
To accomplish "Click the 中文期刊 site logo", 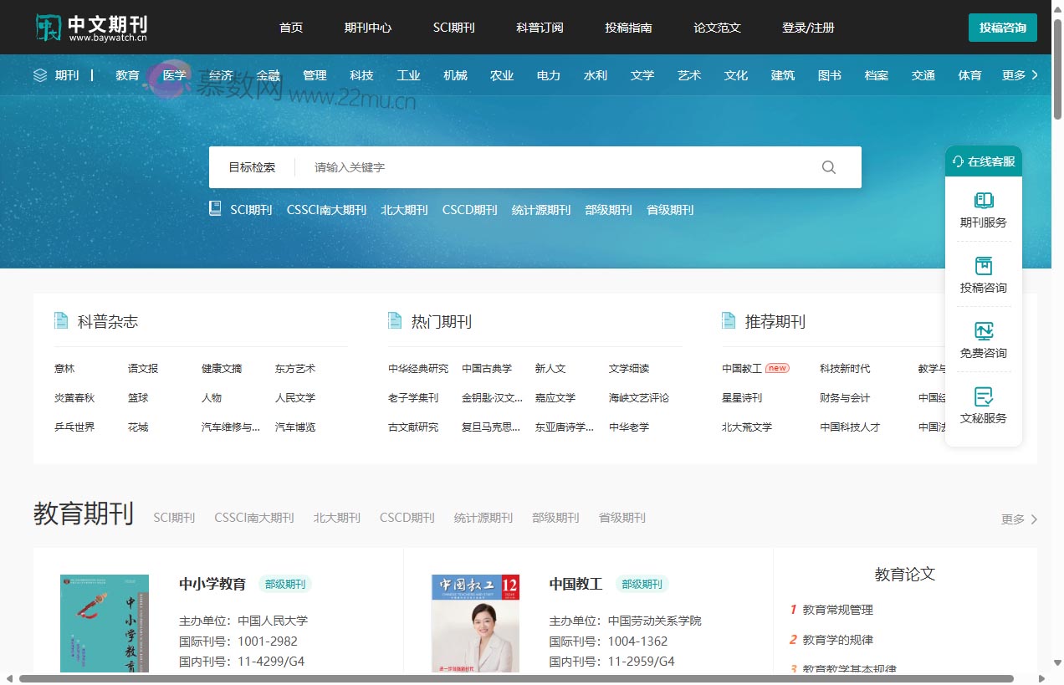I will pyautogui.click(x=92, y=28).
